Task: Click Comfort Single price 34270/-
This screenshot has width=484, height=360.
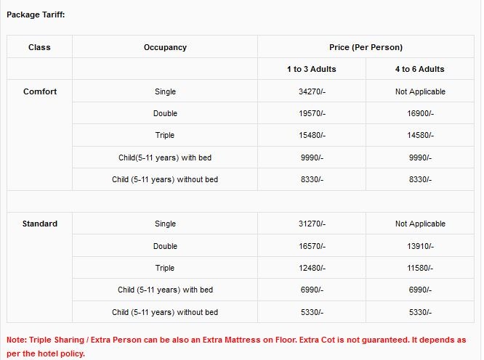Action: tap(312, 91)
